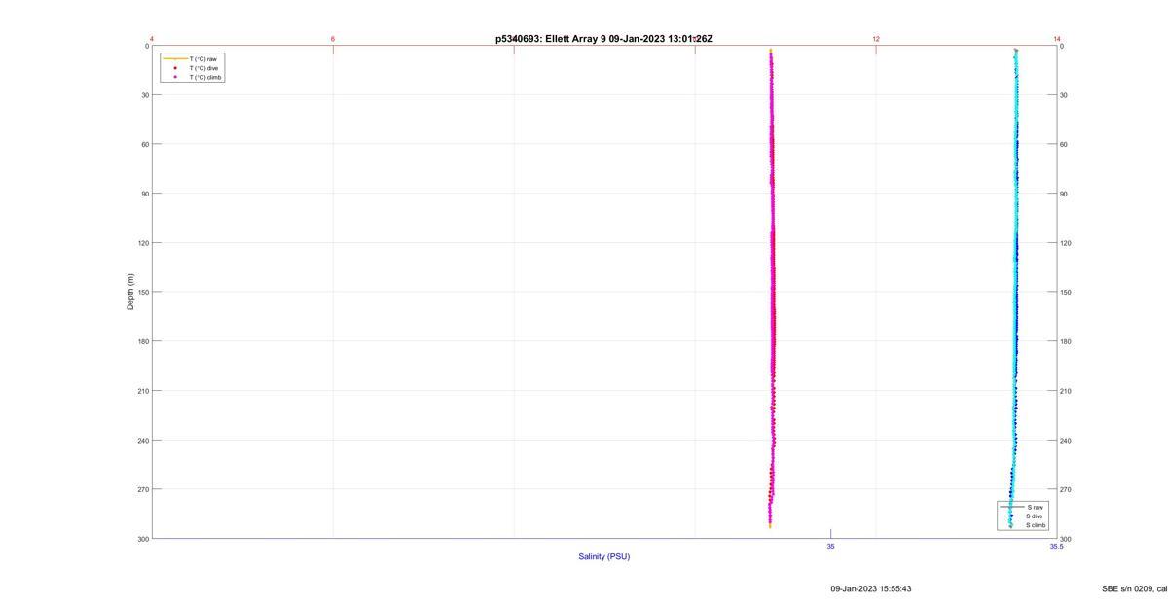1168x605 pixels.
Task: Click the orange line sample beside 'T (°C) raw'
Action: [x=175, y=59]
